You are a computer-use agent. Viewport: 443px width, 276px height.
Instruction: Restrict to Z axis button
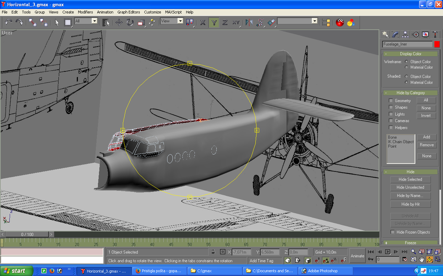[x=225, y=22]
